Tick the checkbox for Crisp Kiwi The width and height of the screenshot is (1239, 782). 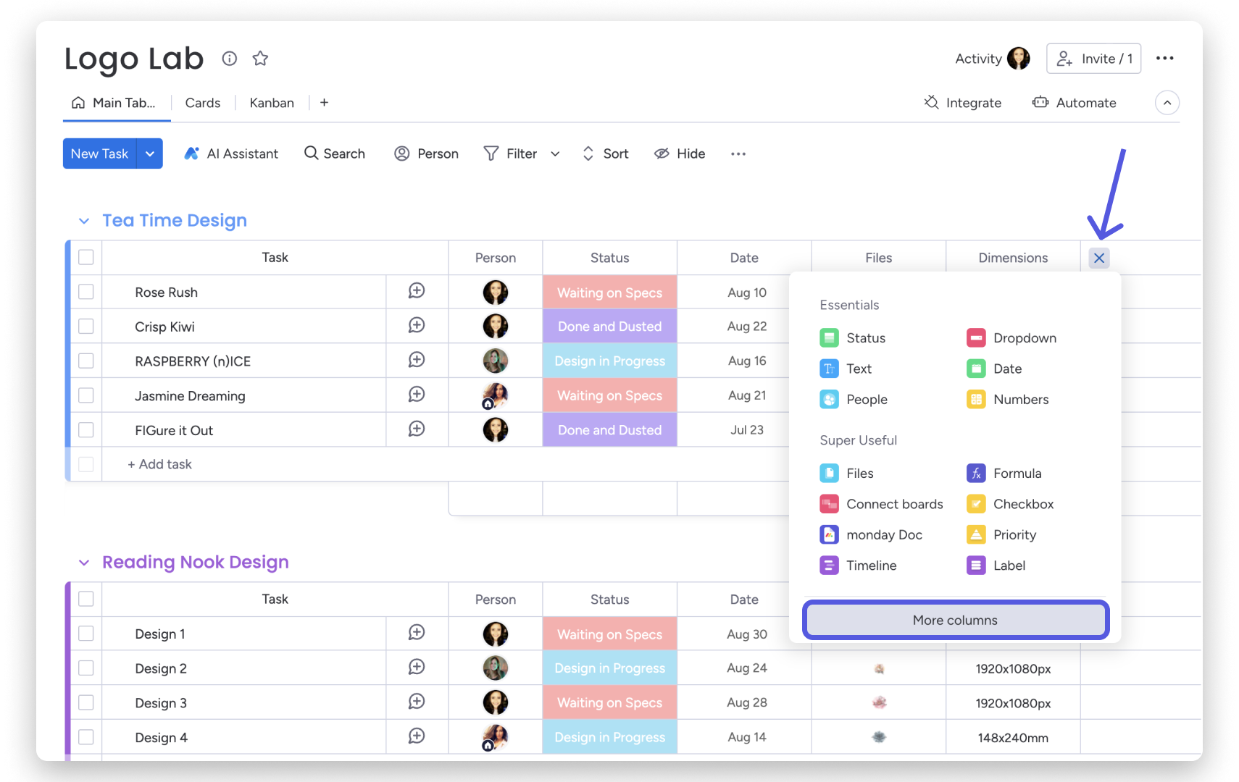(x=86, y=327)
